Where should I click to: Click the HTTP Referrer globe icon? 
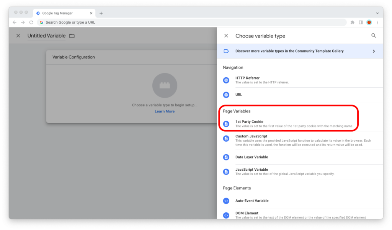[x=226, y=80]
